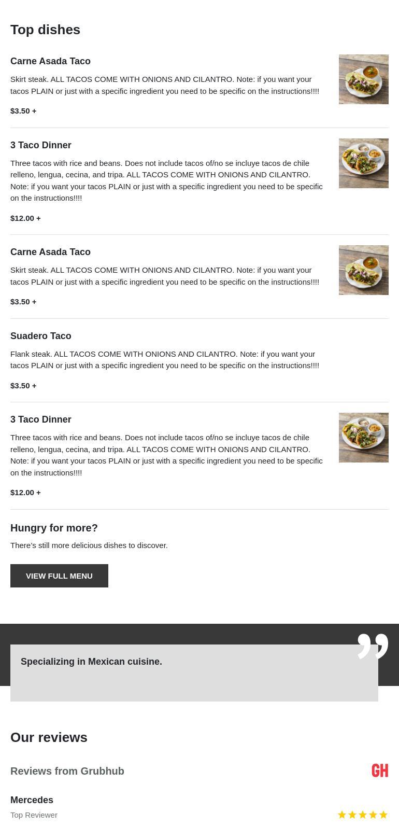Click the Suadero Taco $3.50 + price
The width and height of the screenshot is (399, 827).
(x=23, y=385)
